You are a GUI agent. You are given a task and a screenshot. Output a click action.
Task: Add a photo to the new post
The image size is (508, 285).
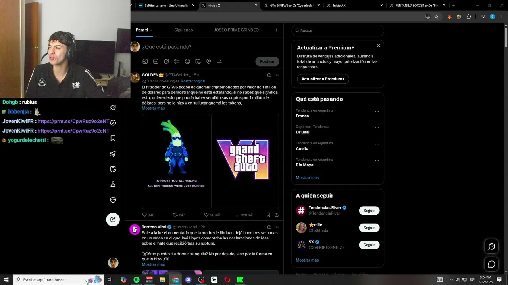(x=145, y=61)
